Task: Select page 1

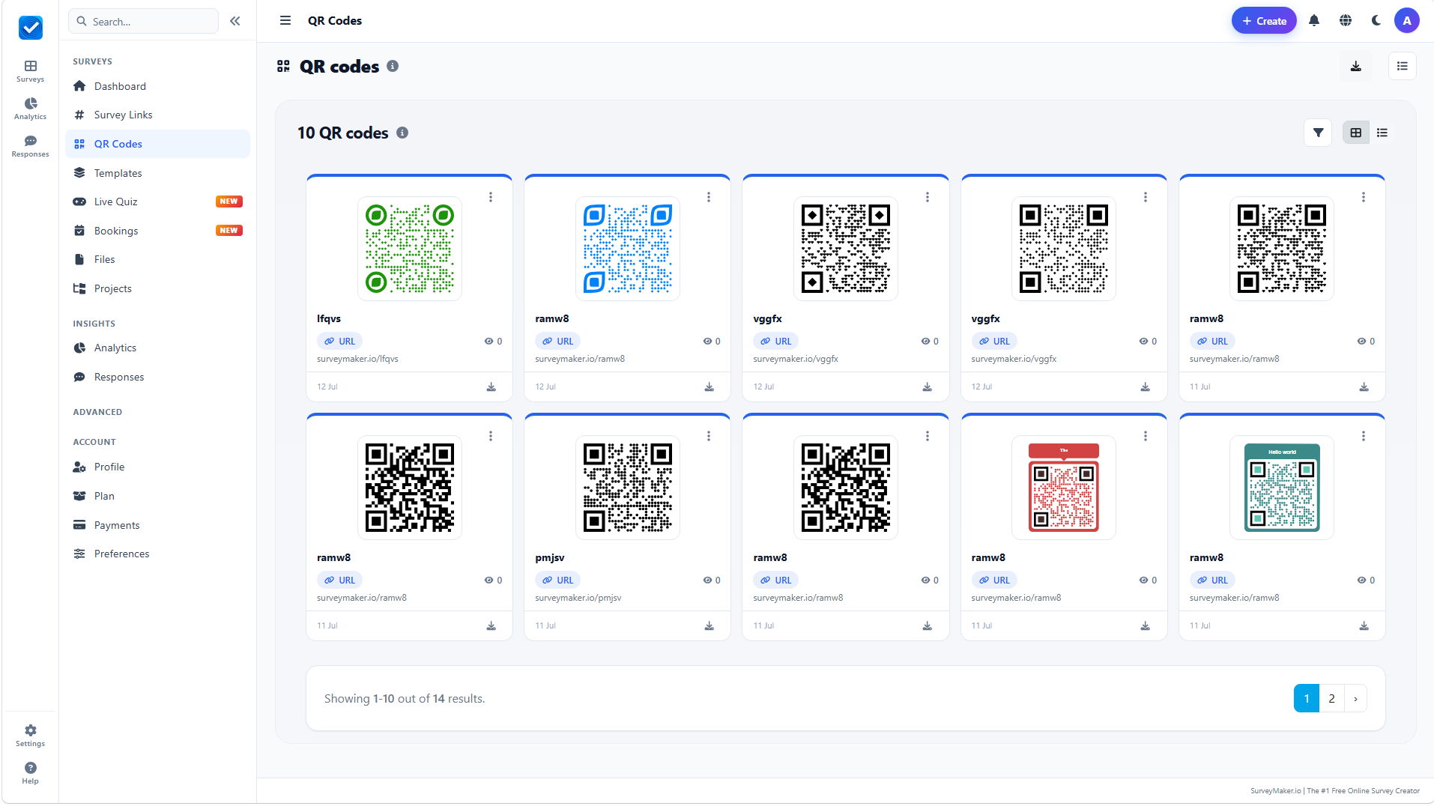Action: pos(1306,698)
